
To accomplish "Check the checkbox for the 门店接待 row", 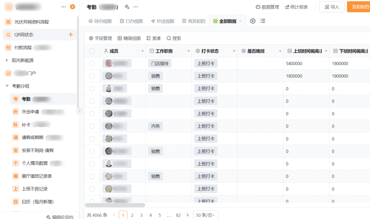I will 92,63.
